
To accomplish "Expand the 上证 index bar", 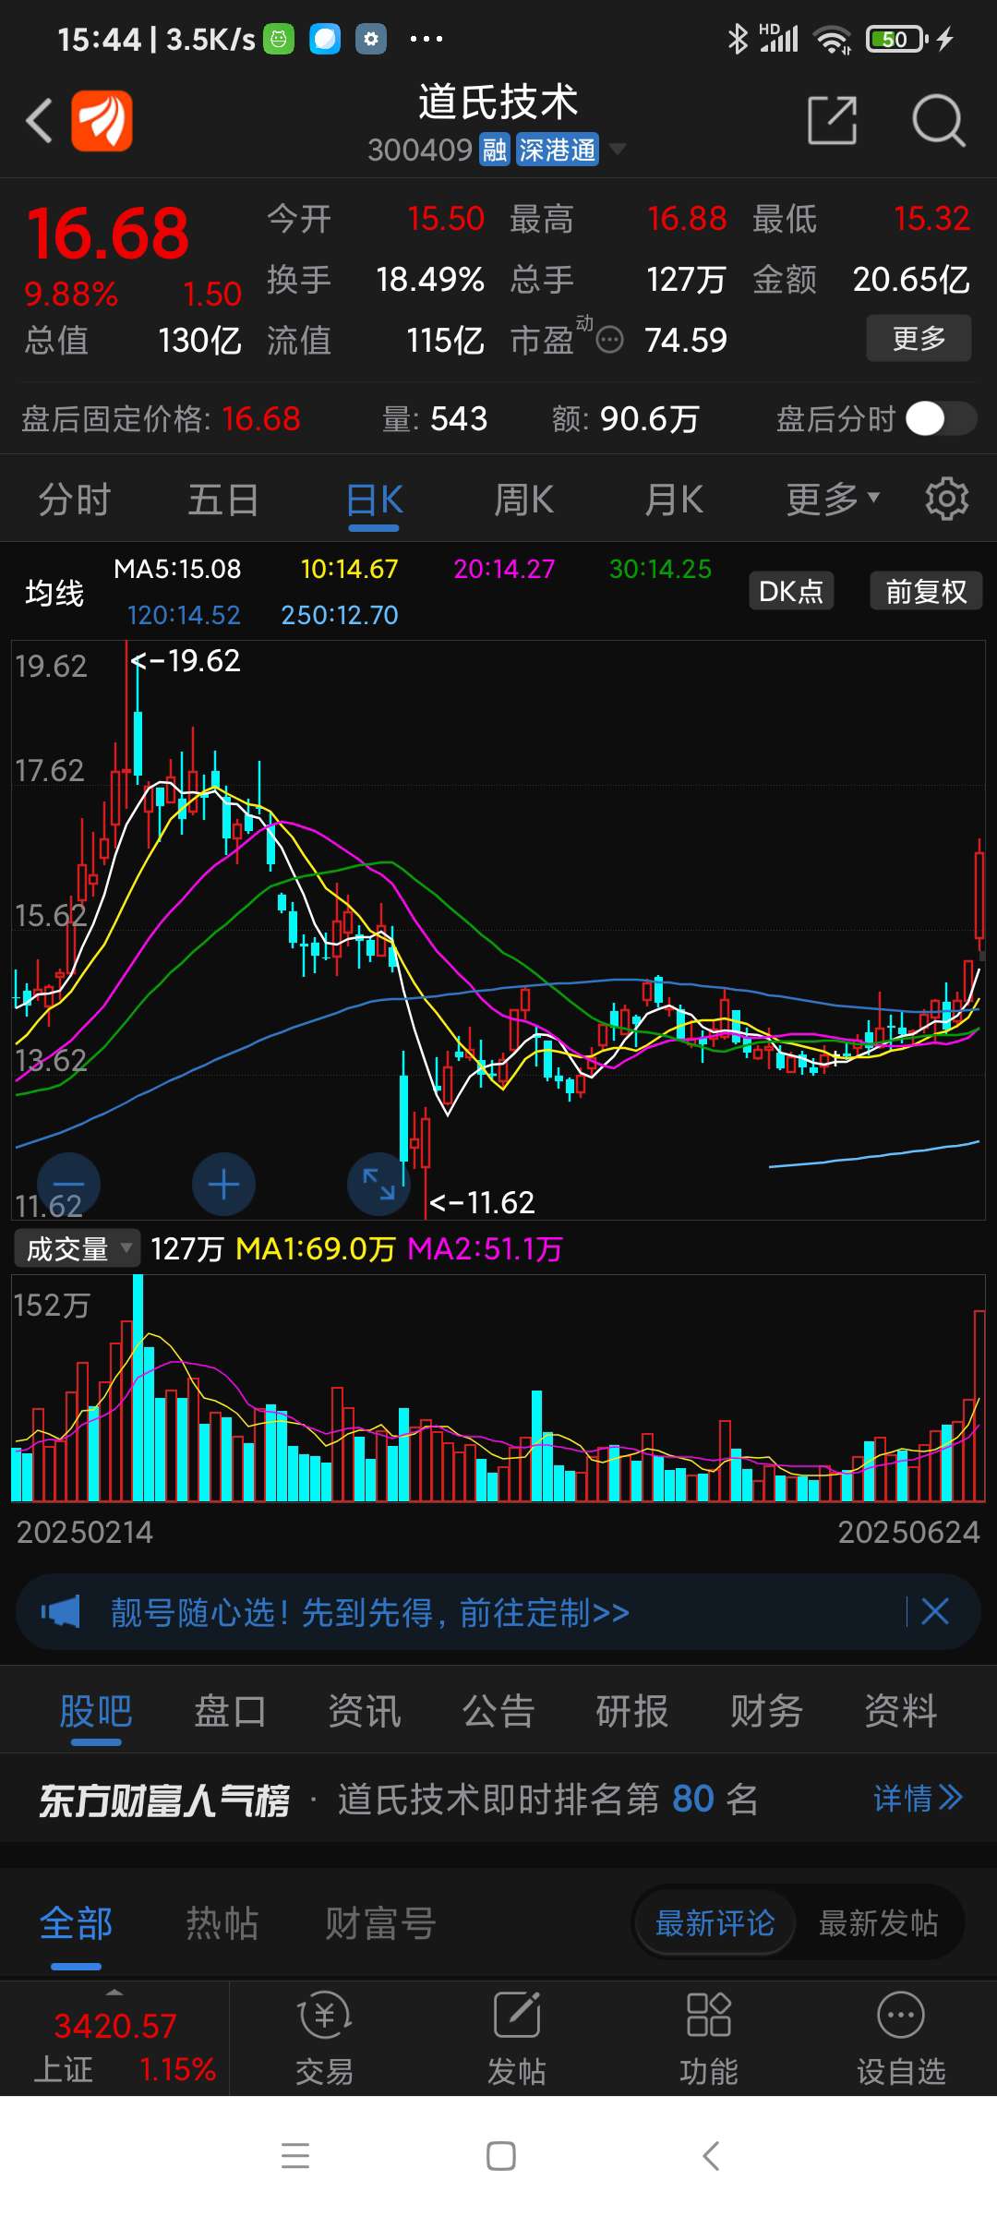I will tap(114, 1994).
